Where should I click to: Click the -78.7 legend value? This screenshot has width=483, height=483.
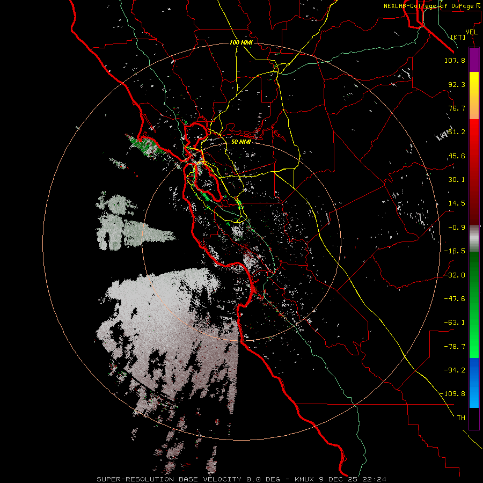pos(455,347)
